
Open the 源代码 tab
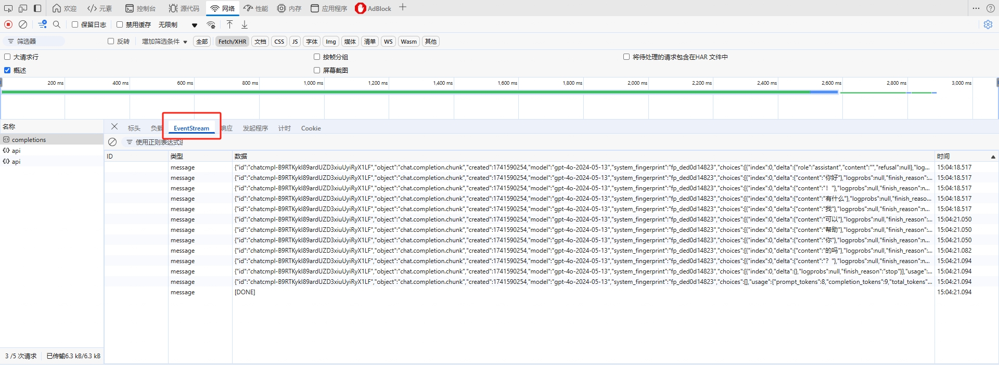click(x=184, y=8)
